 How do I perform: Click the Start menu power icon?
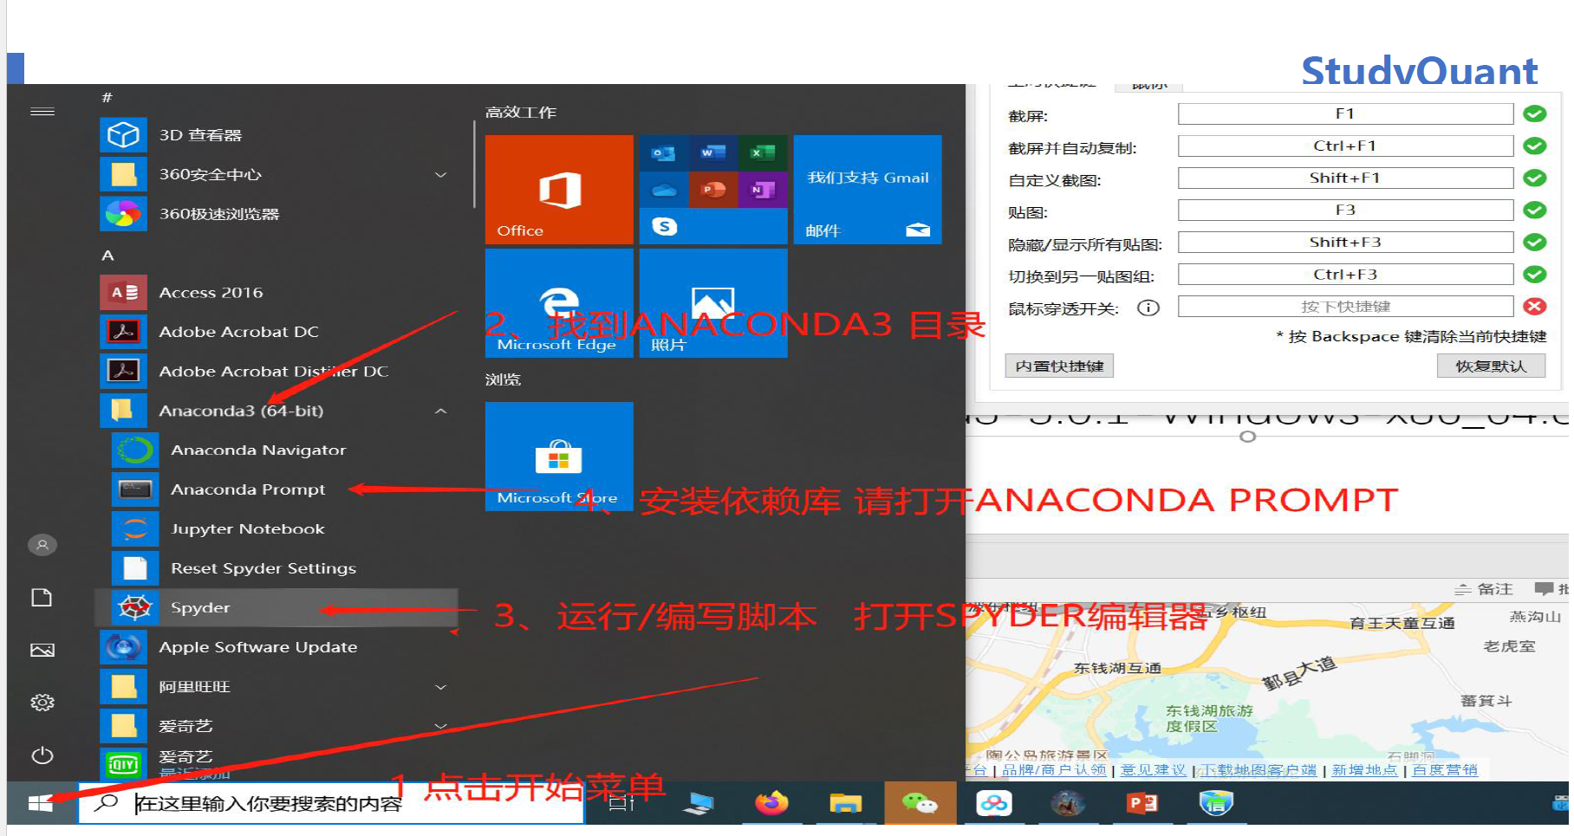click(42, 755)
